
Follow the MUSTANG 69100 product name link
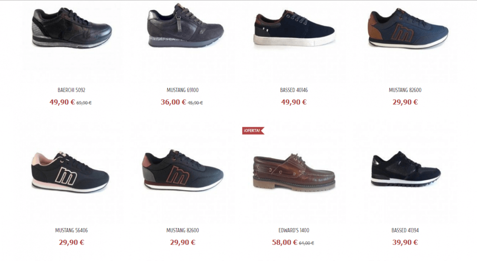pos(183,90)
